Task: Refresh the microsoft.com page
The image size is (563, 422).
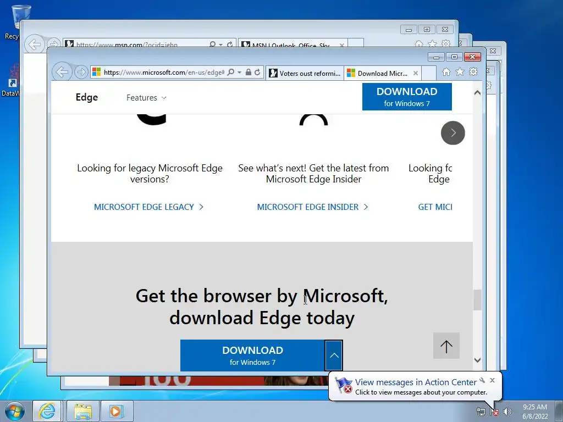Action: (257, 72)
